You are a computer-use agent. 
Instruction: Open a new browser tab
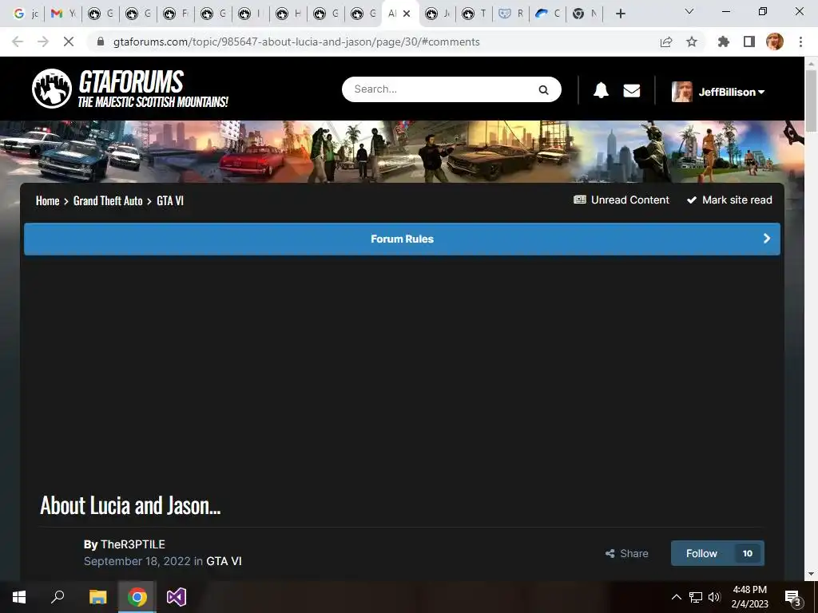pos(620,14)
